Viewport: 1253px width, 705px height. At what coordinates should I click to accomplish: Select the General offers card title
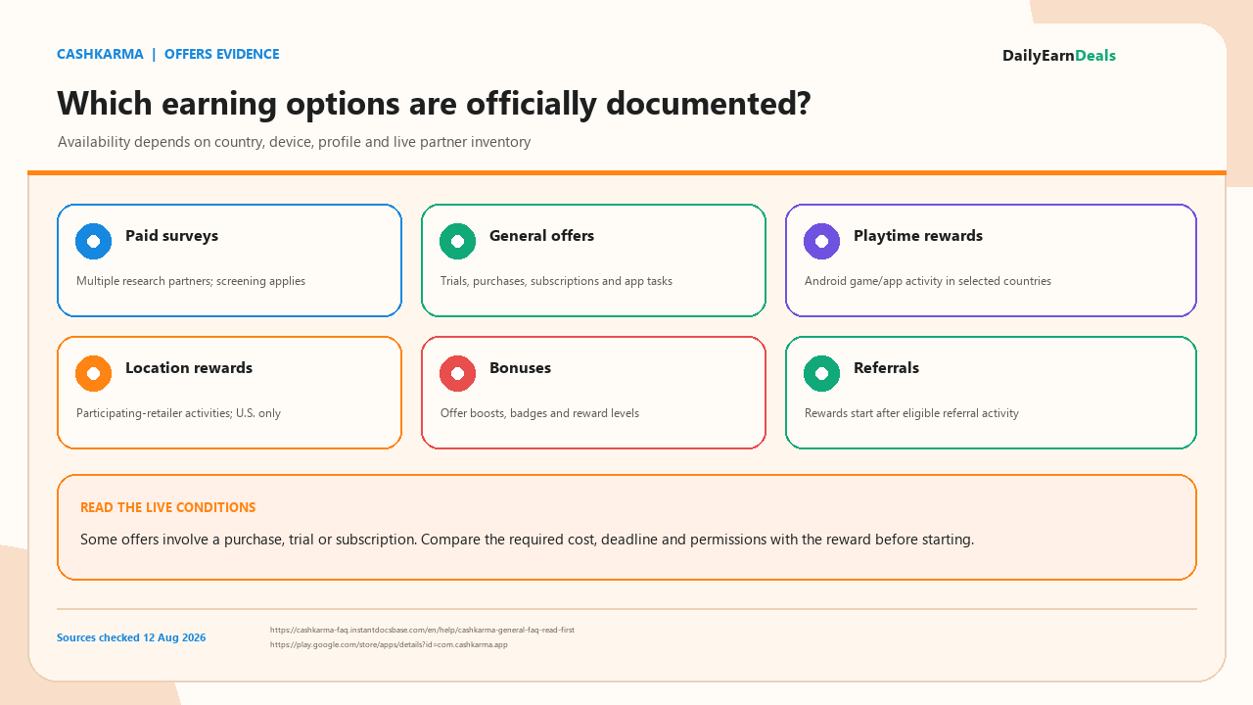541,236
